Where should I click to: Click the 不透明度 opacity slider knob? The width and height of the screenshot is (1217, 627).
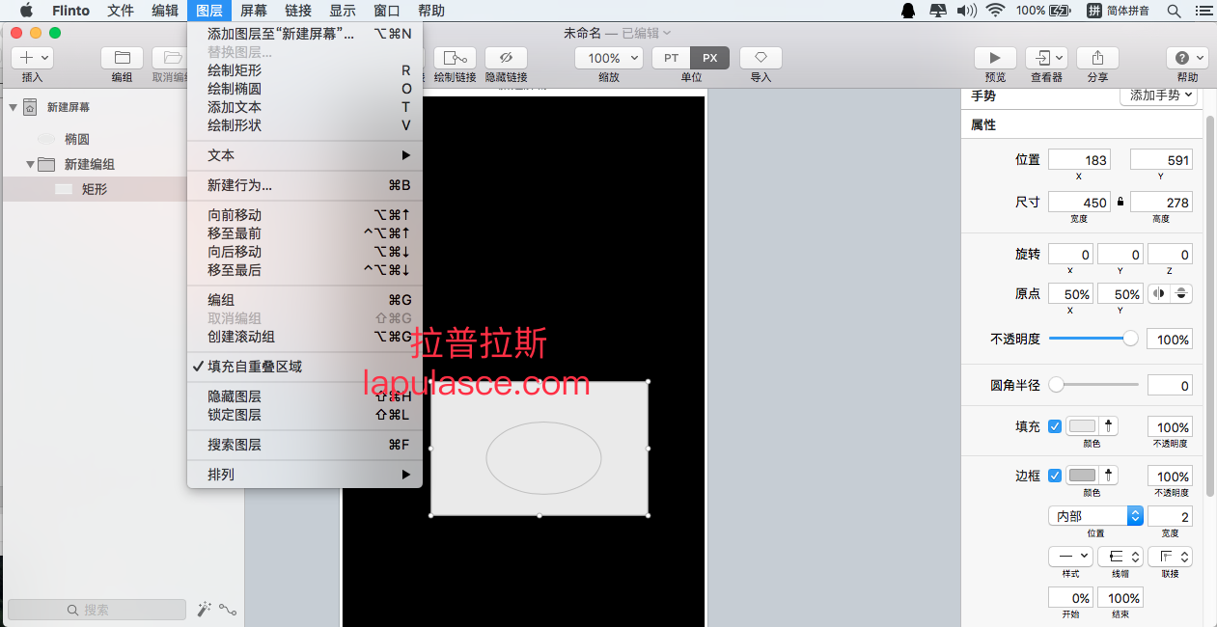point(1130,339)
